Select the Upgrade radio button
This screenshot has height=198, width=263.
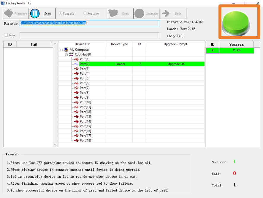click(61, 13)
